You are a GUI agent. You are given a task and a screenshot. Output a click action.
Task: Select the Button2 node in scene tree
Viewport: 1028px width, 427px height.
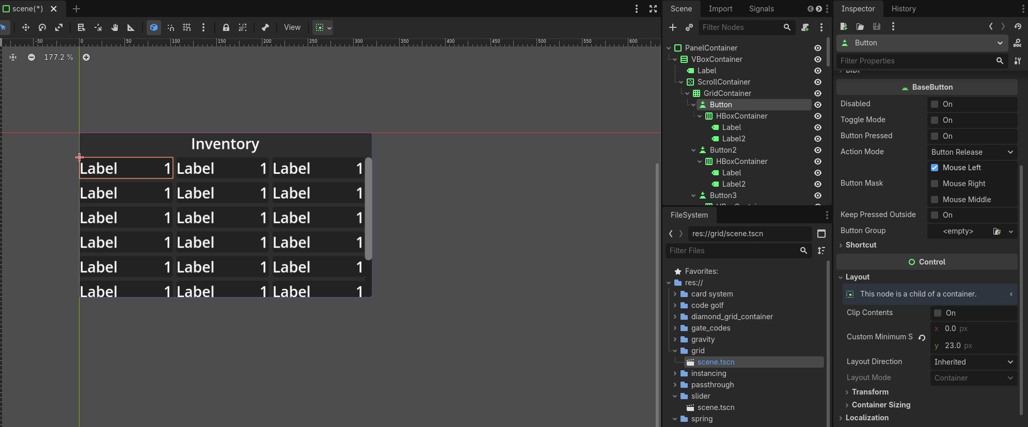[723, 150]
